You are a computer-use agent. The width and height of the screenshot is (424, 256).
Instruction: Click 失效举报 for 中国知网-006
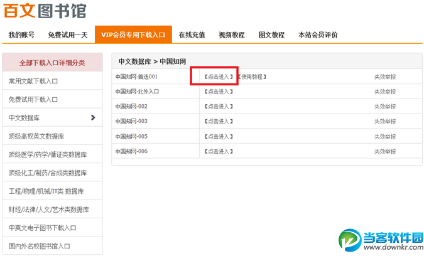[385, 151]
